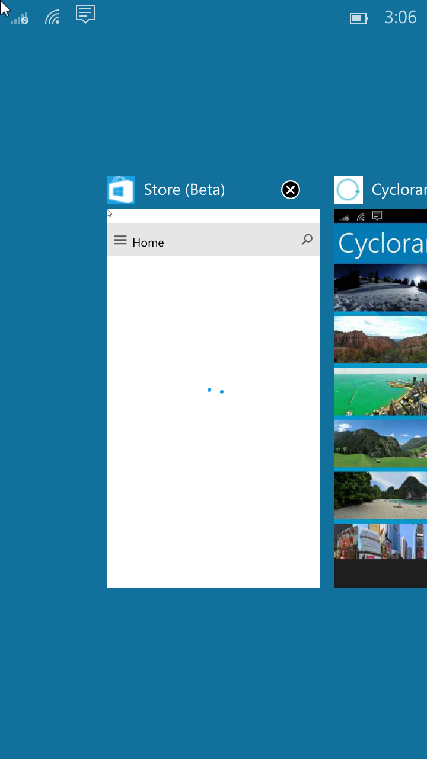Open the hamburger menu in Store preview
Screen dimensions: 427x759
120,241
